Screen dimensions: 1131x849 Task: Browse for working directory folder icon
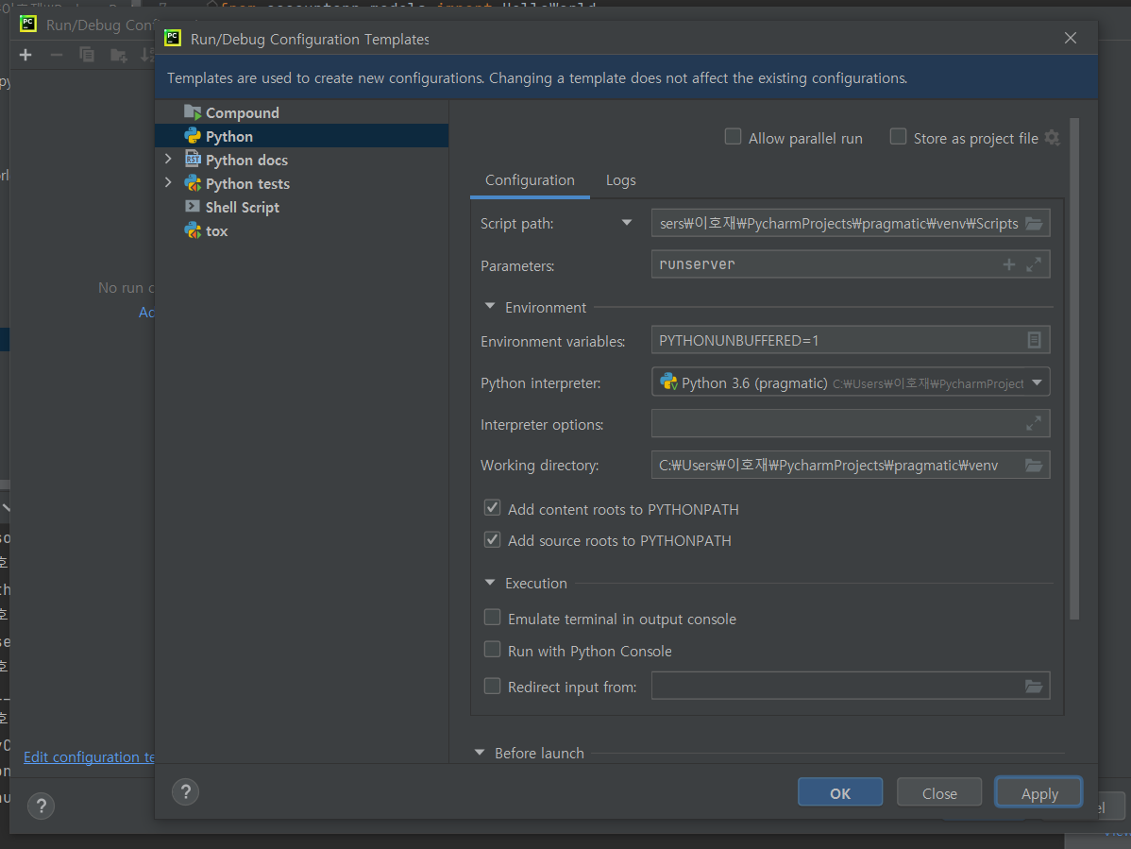pos(1034,466)
